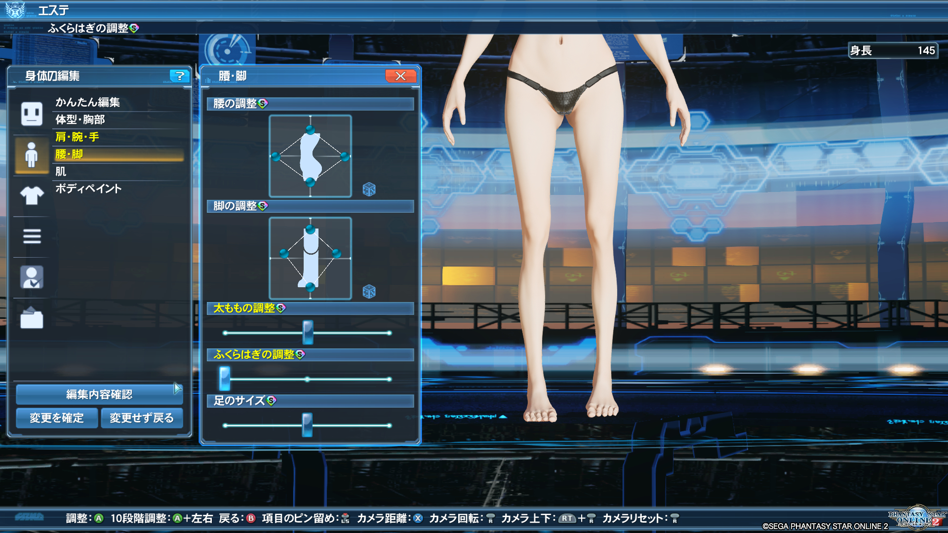Image resolution: width=948 pixels, height=533 pixels.
Task: Select the face editing sidebar icon
Action: tap(32, 114)
